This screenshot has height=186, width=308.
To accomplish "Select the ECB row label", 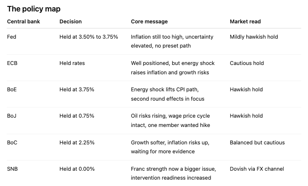I will tap(12, 63).
